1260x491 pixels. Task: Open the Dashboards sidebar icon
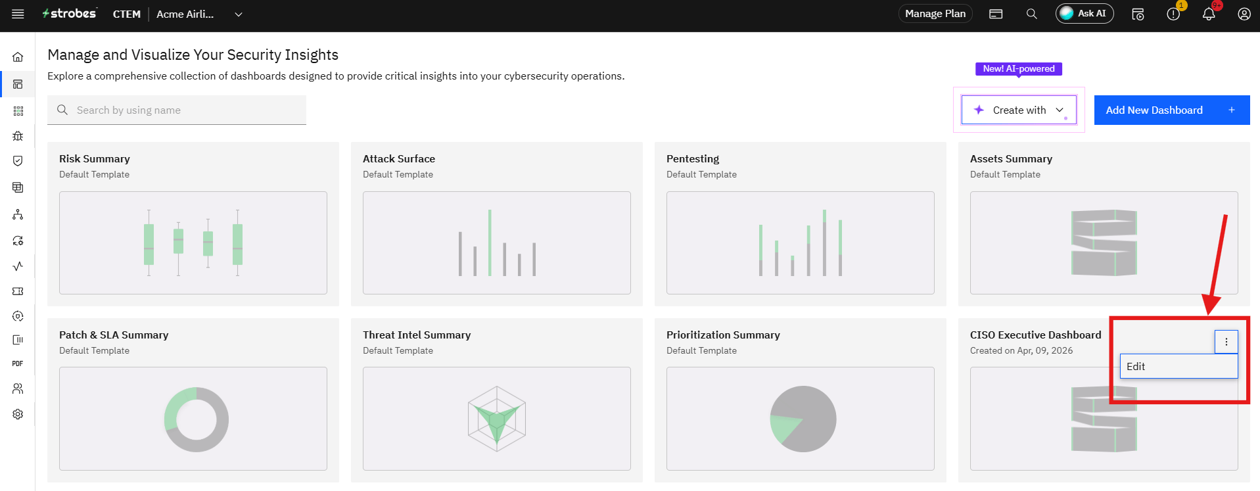(18, 84)
